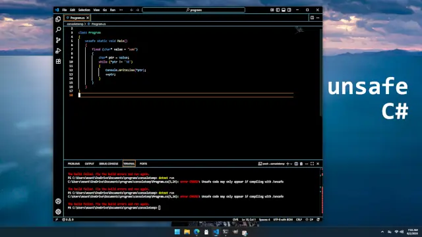Open the Go menu
422x237 pixels.
[x=105, y=10]
